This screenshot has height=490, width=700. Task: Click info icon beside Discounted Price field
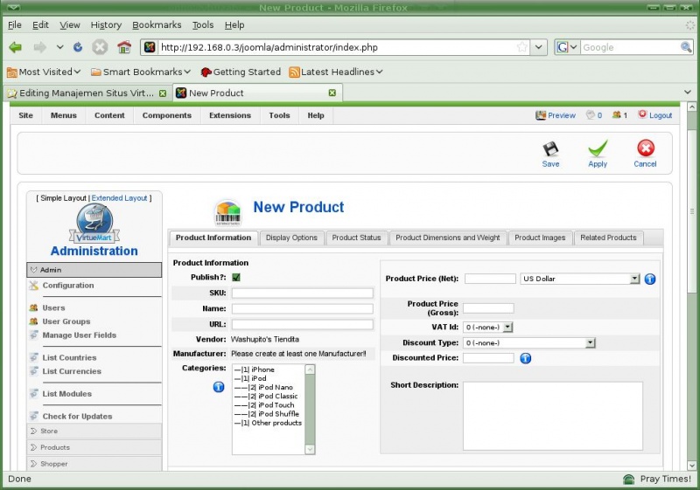526,358
